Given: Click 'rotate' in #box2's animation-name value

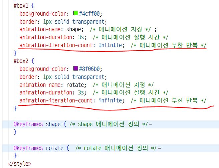Looking at the screenshot, I should tap(75, 84).
